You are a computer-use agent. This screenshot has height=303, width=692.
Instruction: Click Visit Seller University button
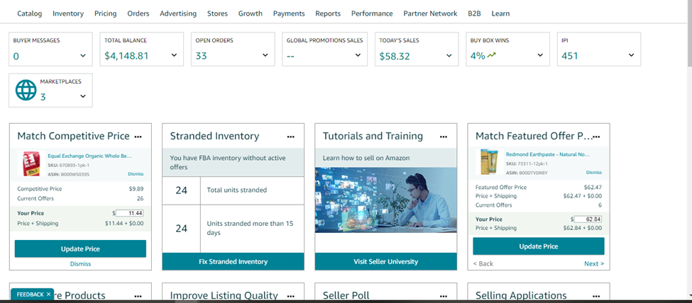tap(385, 261)
